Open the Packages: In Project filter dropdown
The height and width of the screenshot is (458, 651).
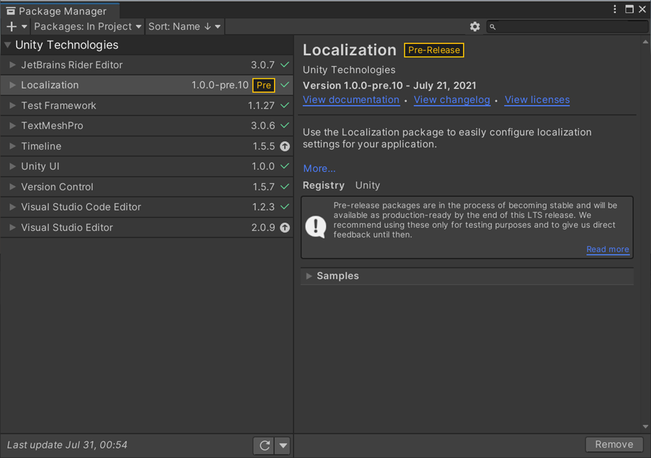(87, 27)
